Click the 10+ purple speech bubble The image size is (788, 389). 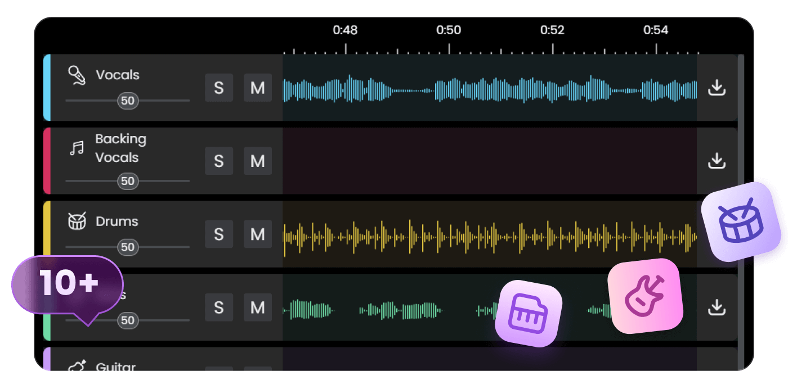coord(68,284)
